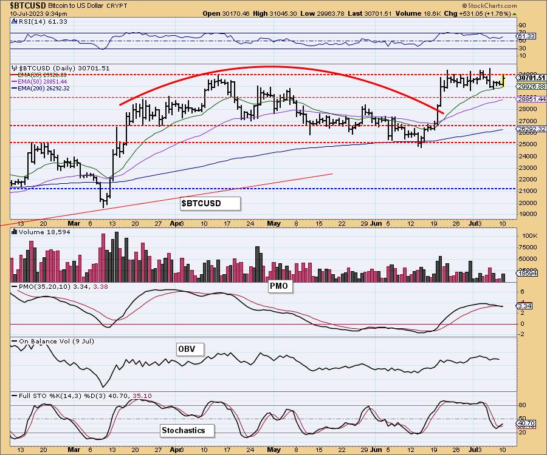Image resolution: width=547 pixels, height=455 pixels.
Task: Click the Stochastics annotation box
Action: tap(187, 430)
